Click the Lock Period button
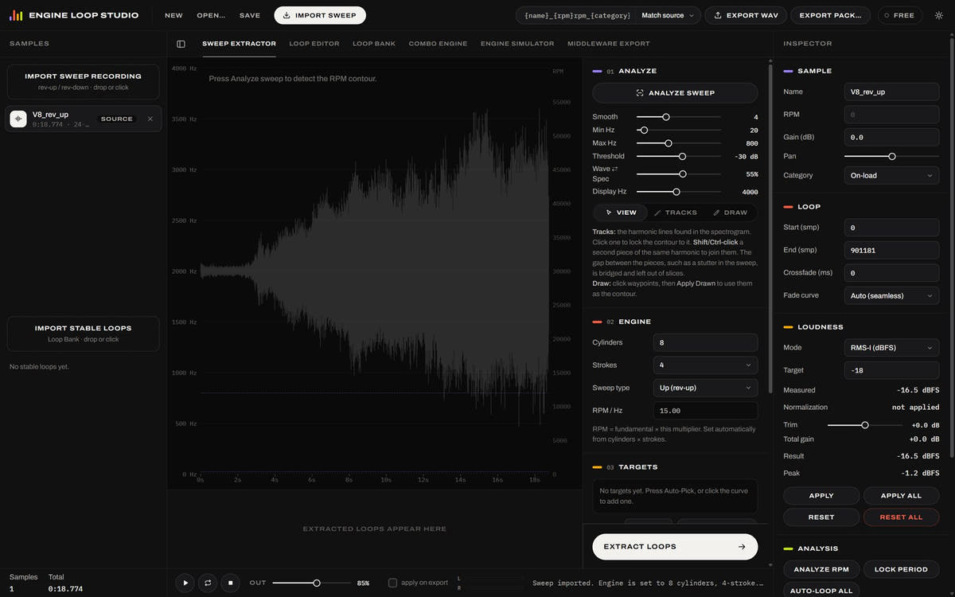The height and width of the screenshot is (597, 955). (901, 569)
